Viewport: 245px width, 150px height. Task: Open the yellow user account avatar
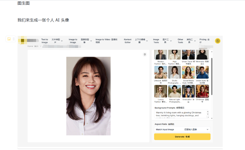[x=217, y=41]
